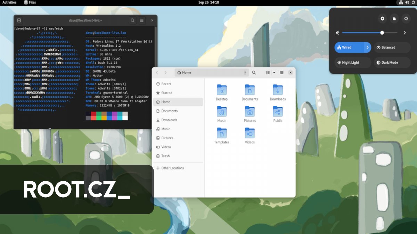Viewport: 417px width, 234px height.
Task: Open the view options dropdown arrow in Files
Action: tap(273, 72)
